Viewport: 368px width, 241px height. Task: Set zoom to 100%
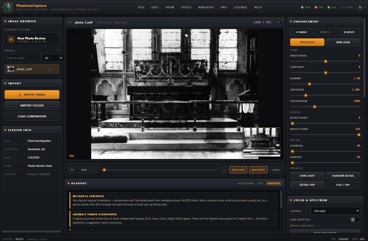[84, 170]
